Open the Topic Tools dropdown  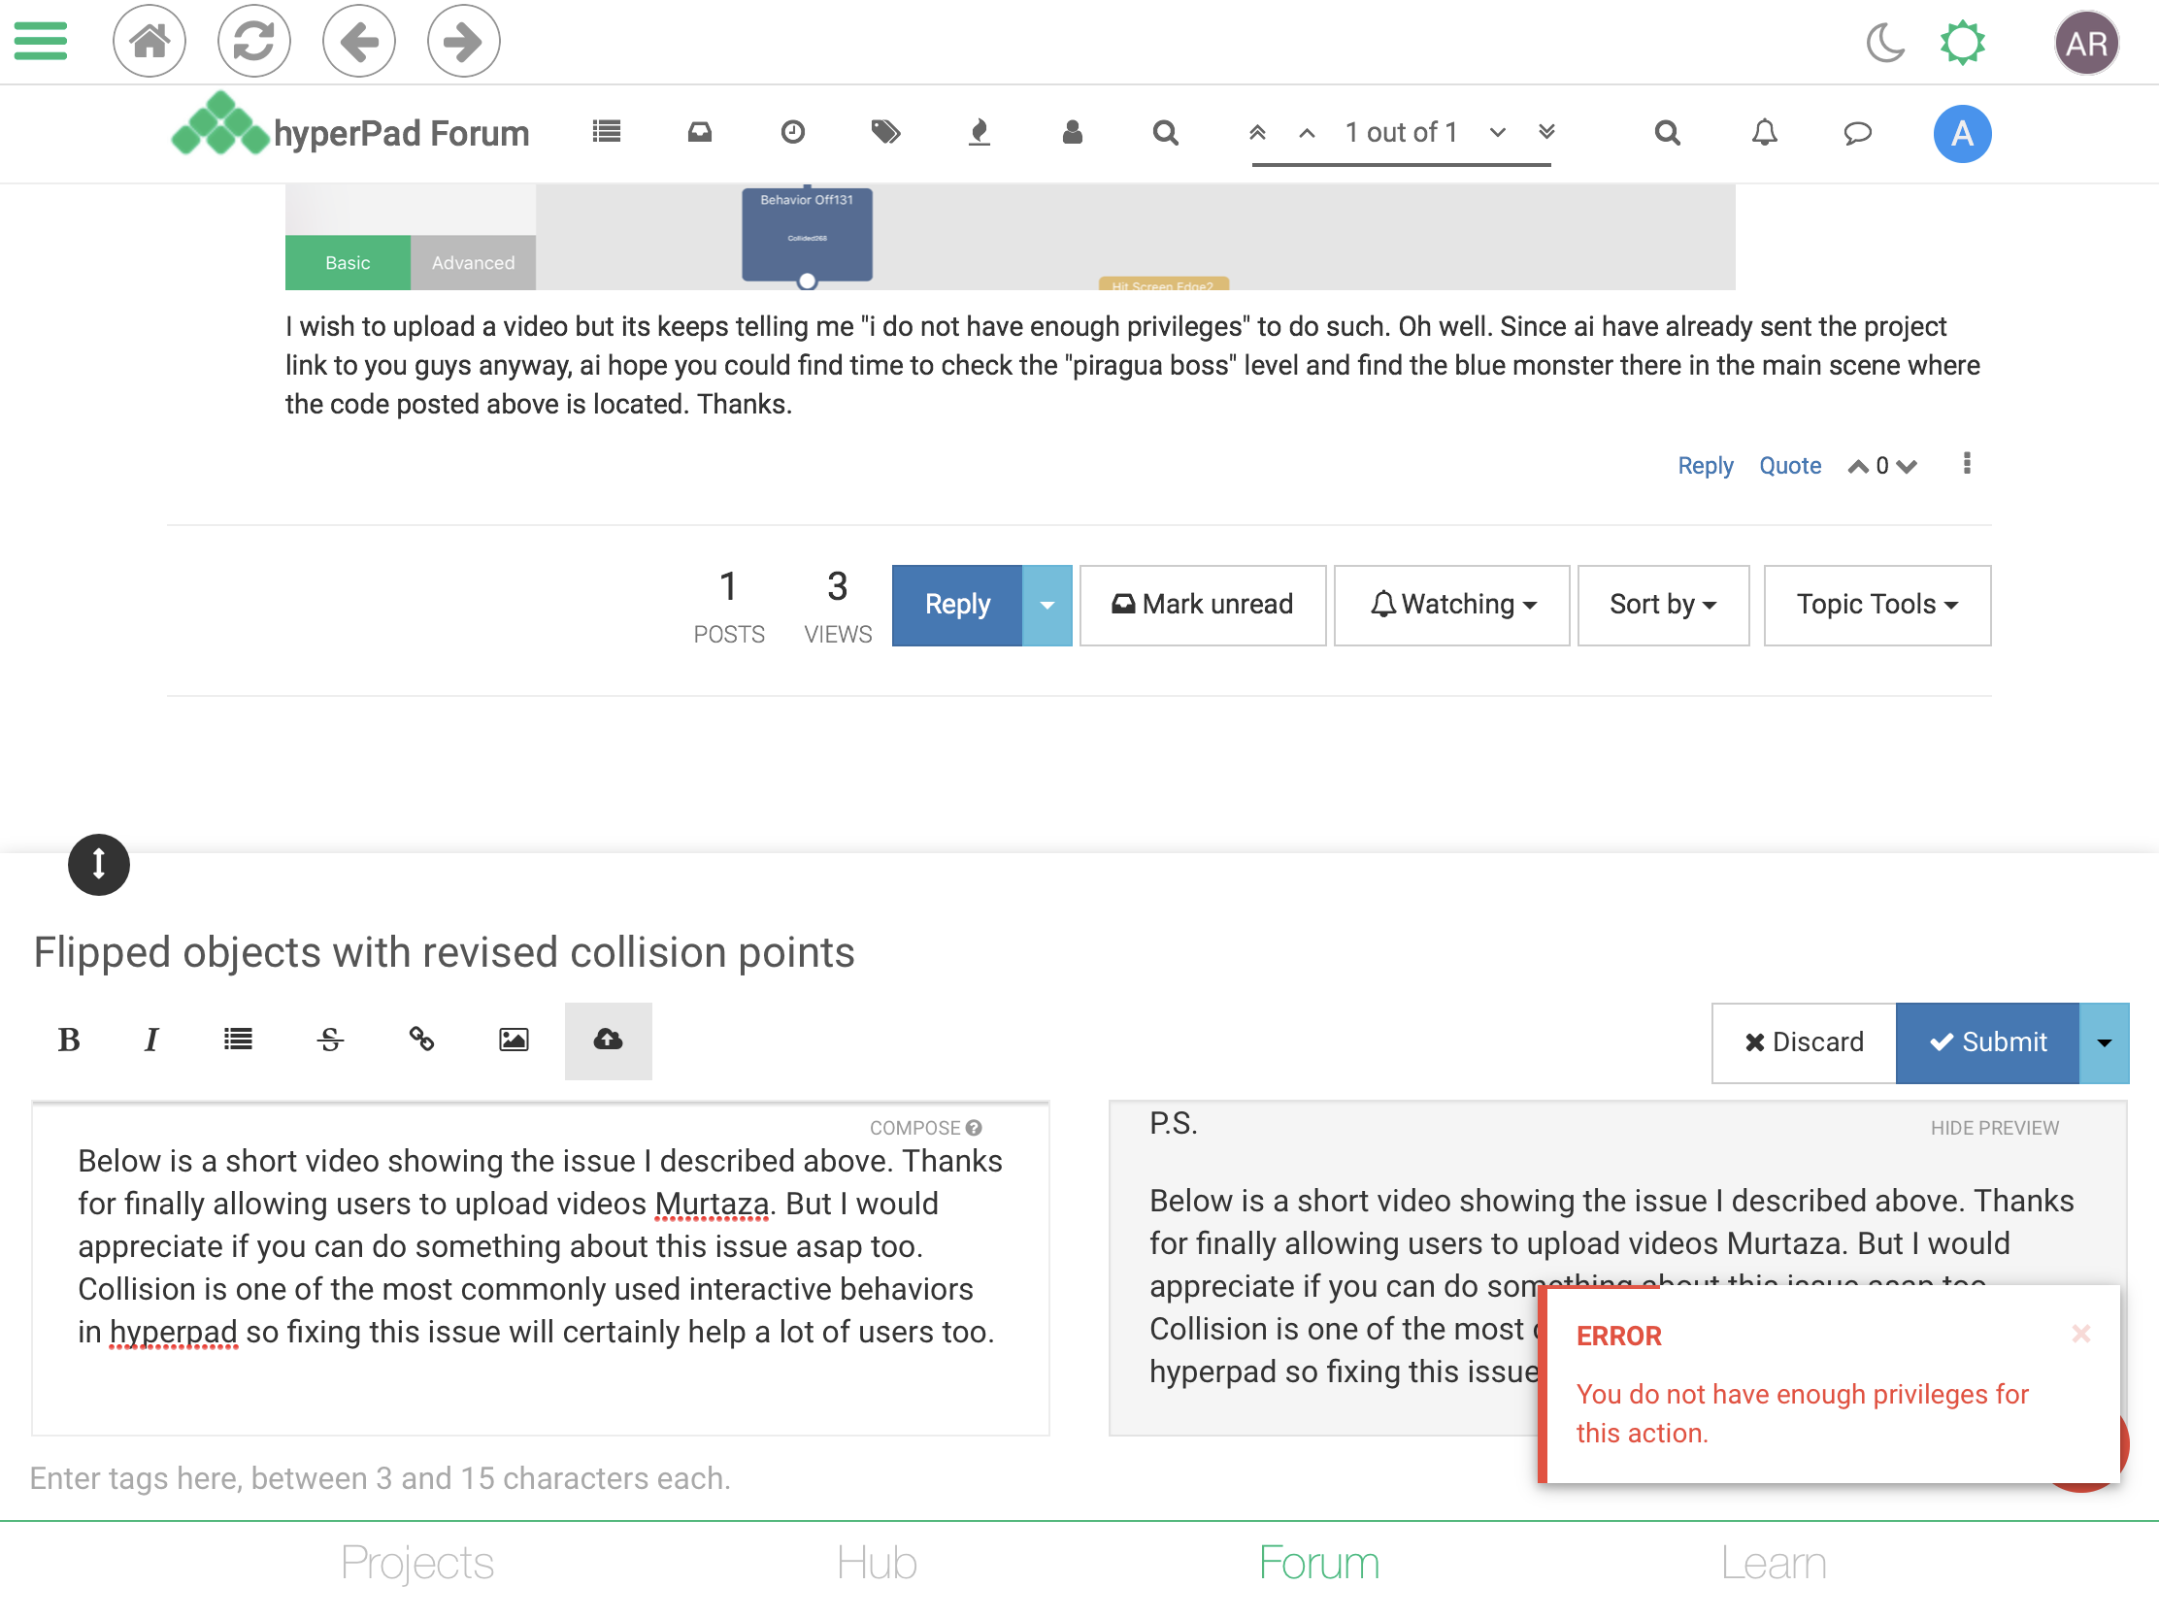1876,605
